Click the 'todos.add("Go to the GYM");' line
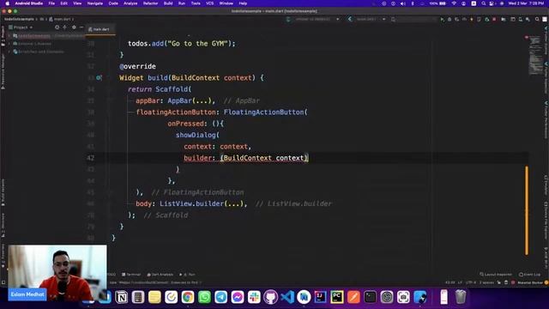 [182, 44]
